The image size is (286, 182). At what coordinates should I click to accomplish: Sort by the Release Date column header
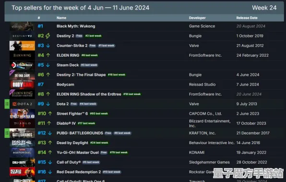[247, 18]
